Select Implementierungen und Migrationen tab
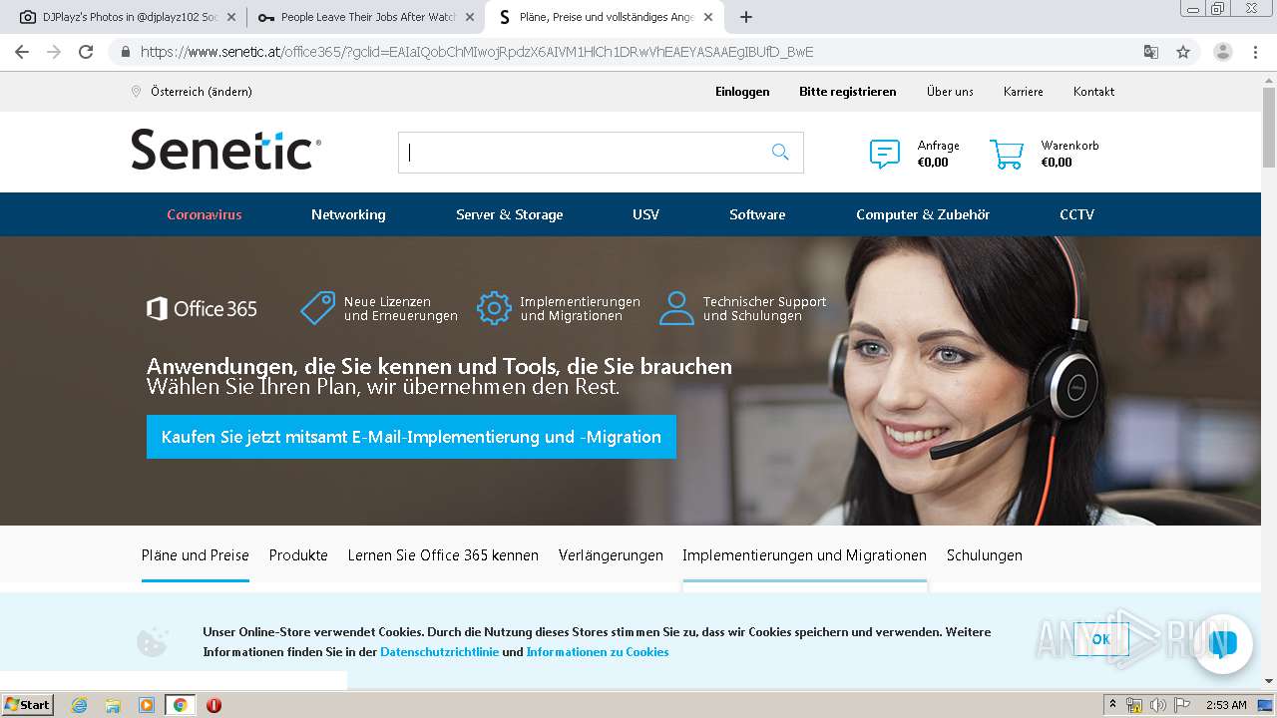The image size is (1277, 718). pos(804,555)
